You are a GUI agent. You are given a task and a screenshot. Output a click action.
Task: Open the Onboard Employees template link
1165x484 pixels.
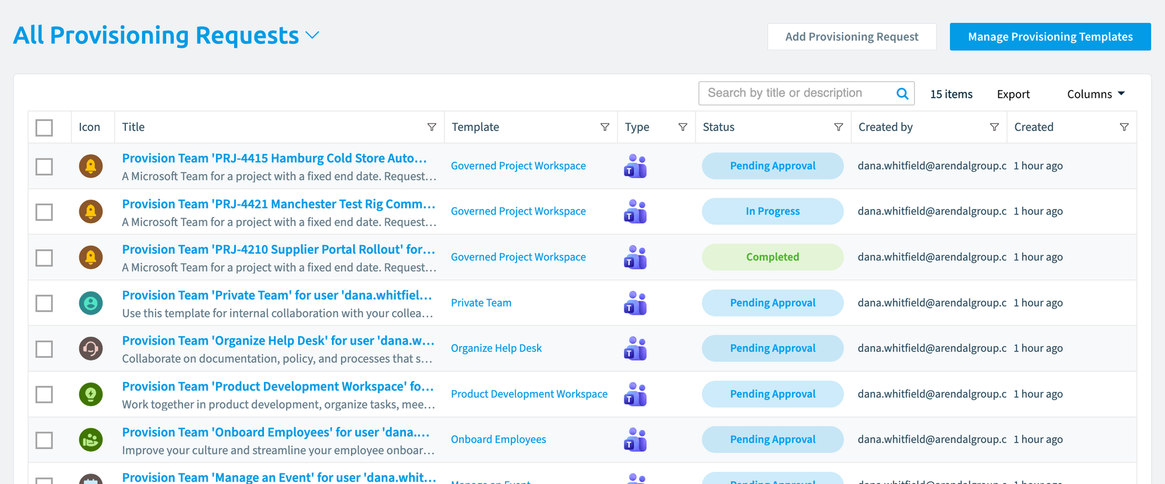click(499, 439)
